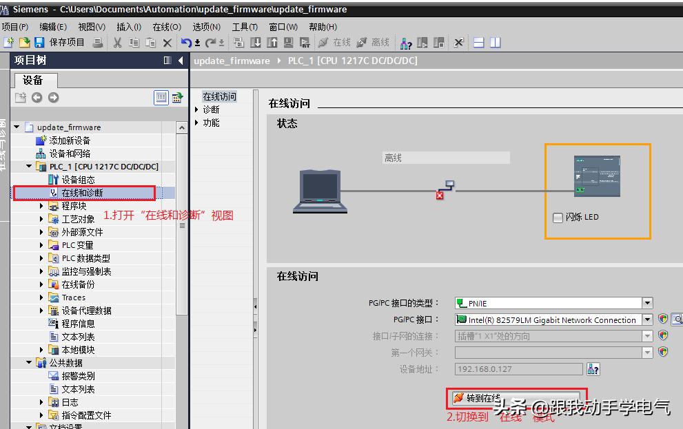
Task: Click 转到在线 button
Action: click(516, 398)
